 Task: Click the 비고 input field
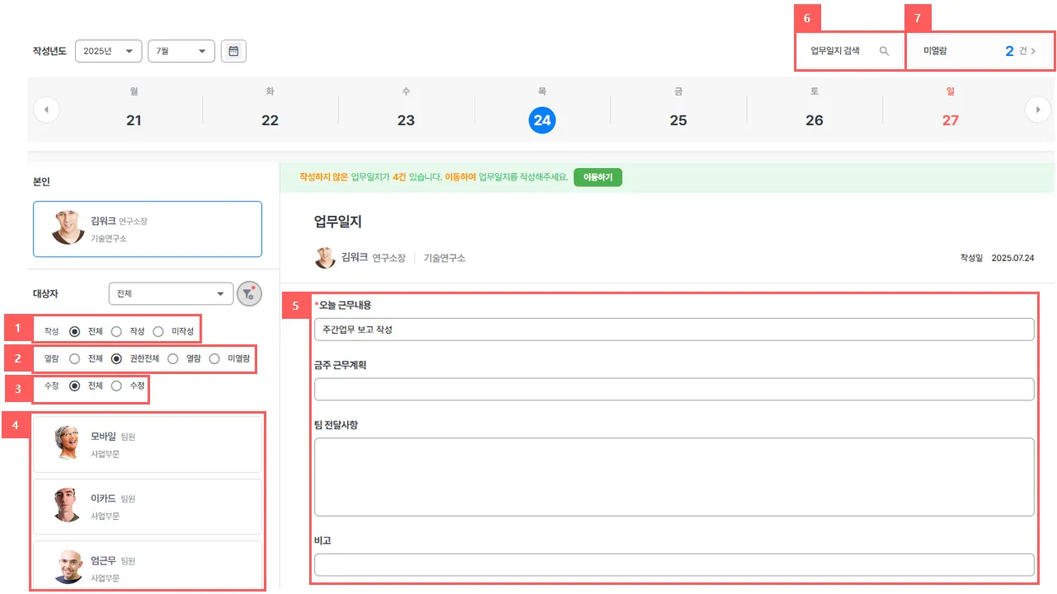[x=674, y=565]
